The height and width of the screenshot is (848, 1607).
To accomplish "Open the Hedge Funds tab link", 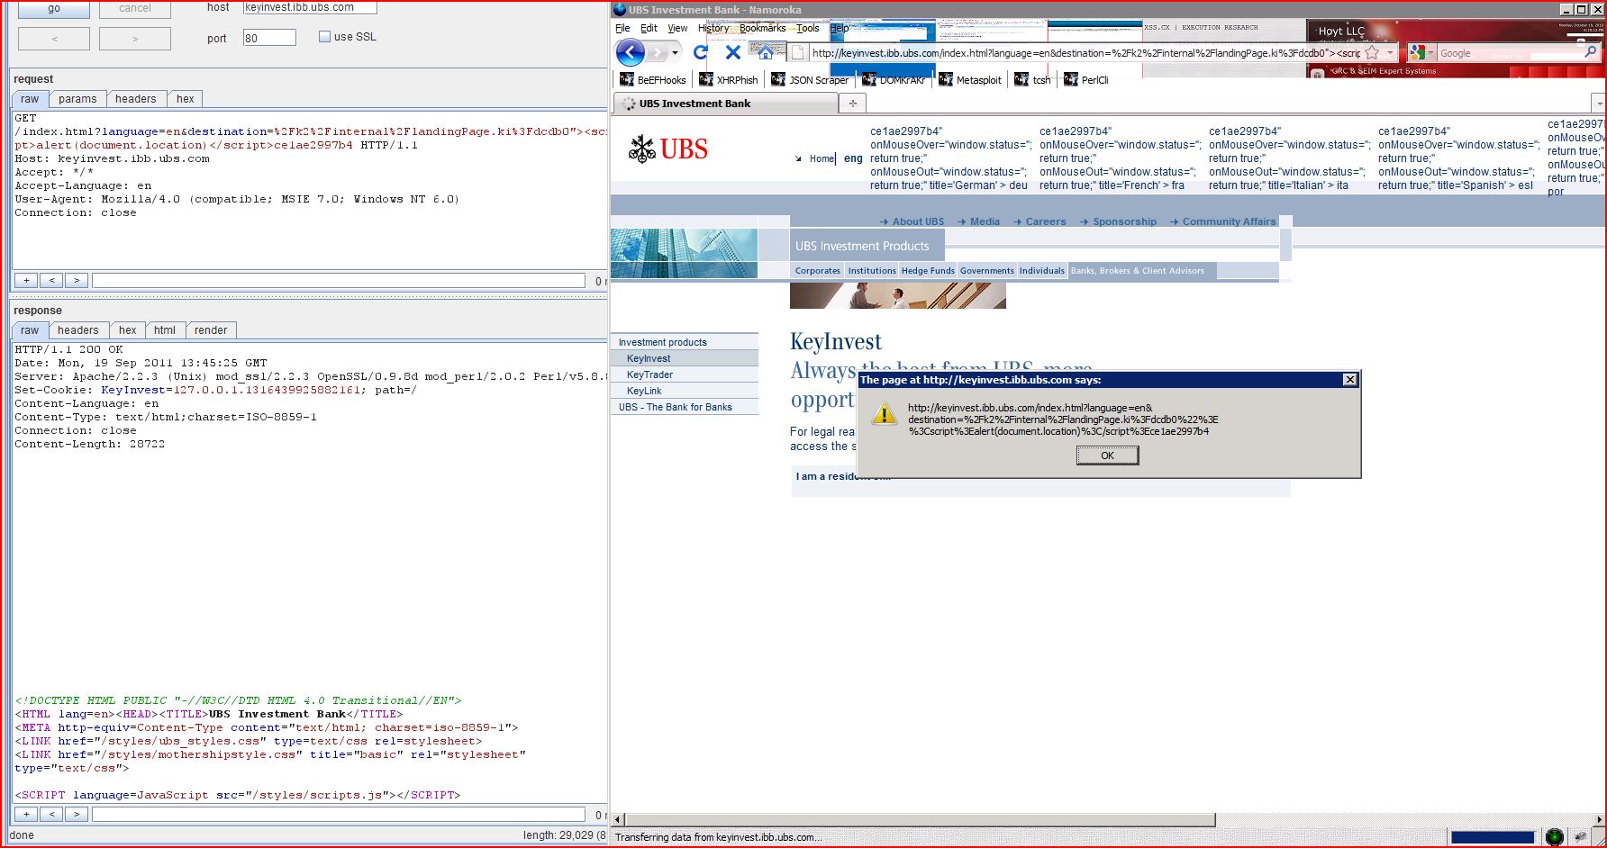I will [928, 271].
